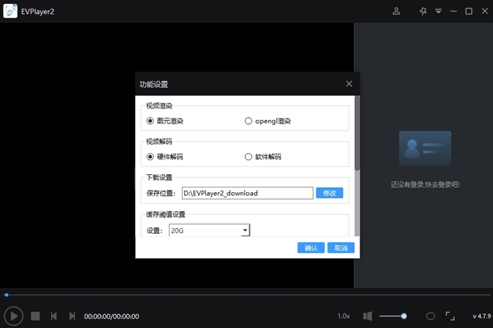The width and height of the screenshot is (493, 328).
Task: Skip to next video
Action: tap(72, 316)
